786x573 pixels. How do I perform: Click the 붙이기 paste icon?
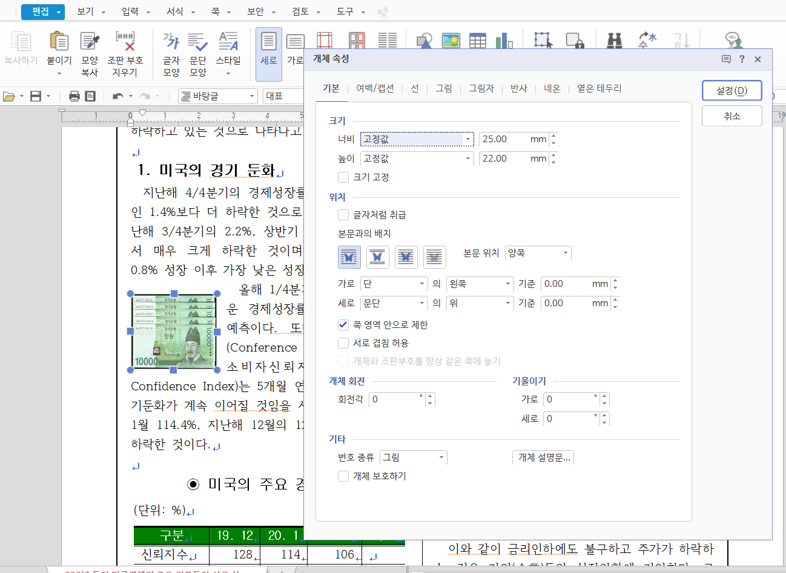click(59, 42)
